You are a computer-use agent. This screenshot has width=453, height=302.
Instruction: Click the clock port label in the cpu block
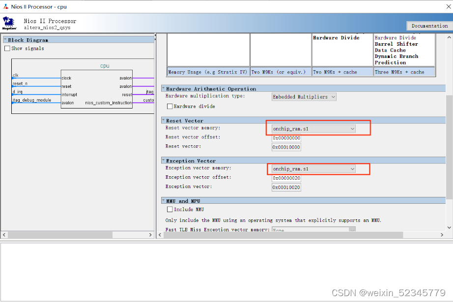(x=66, y=78)
